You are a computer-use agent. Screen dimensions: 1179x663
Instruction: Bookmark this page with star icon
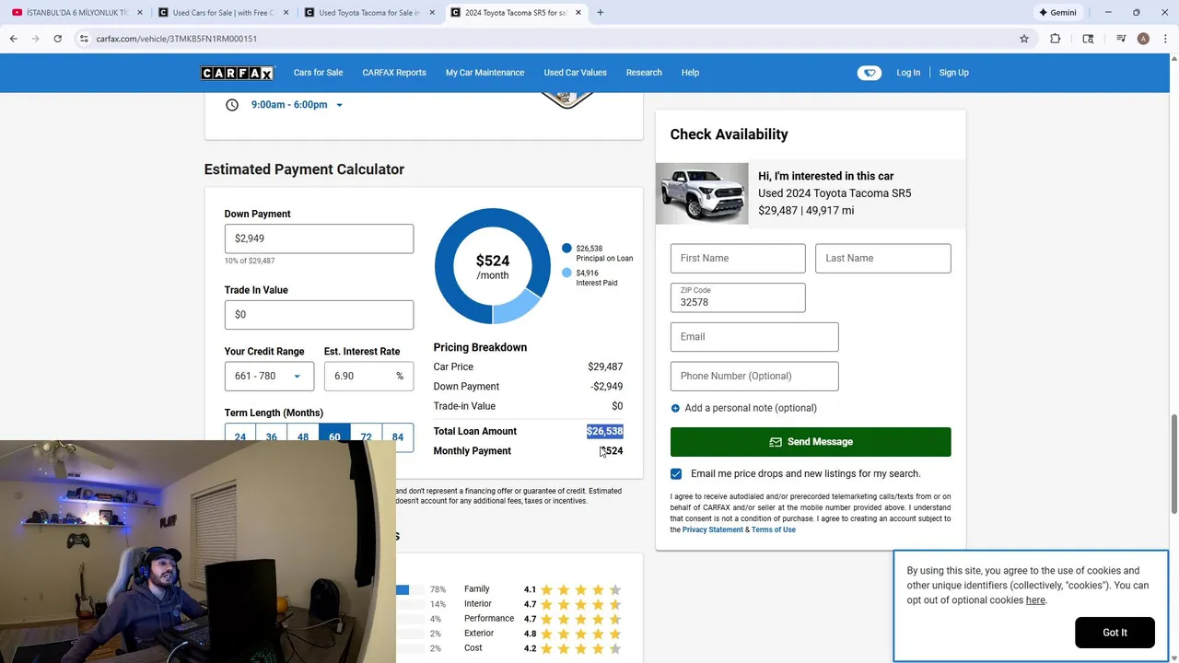(1024, 39)
